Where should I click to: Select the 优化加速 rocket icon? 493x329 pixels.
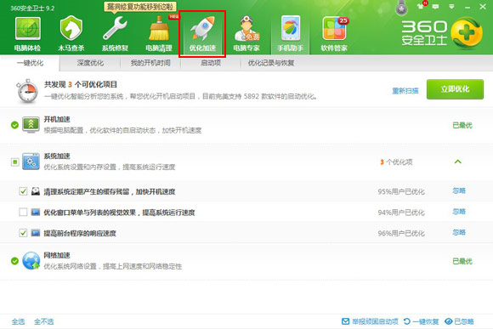click(202, 29)
